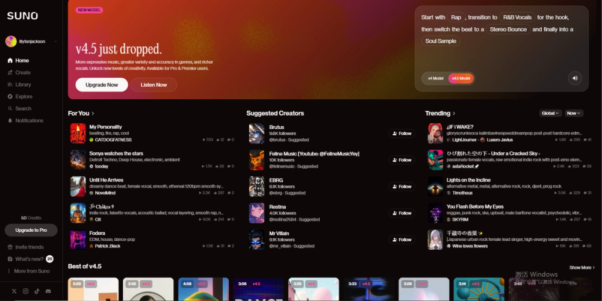Open the Create page
Image resolution: width=602 pixels, height=301 pixels.
click(19, 72)
